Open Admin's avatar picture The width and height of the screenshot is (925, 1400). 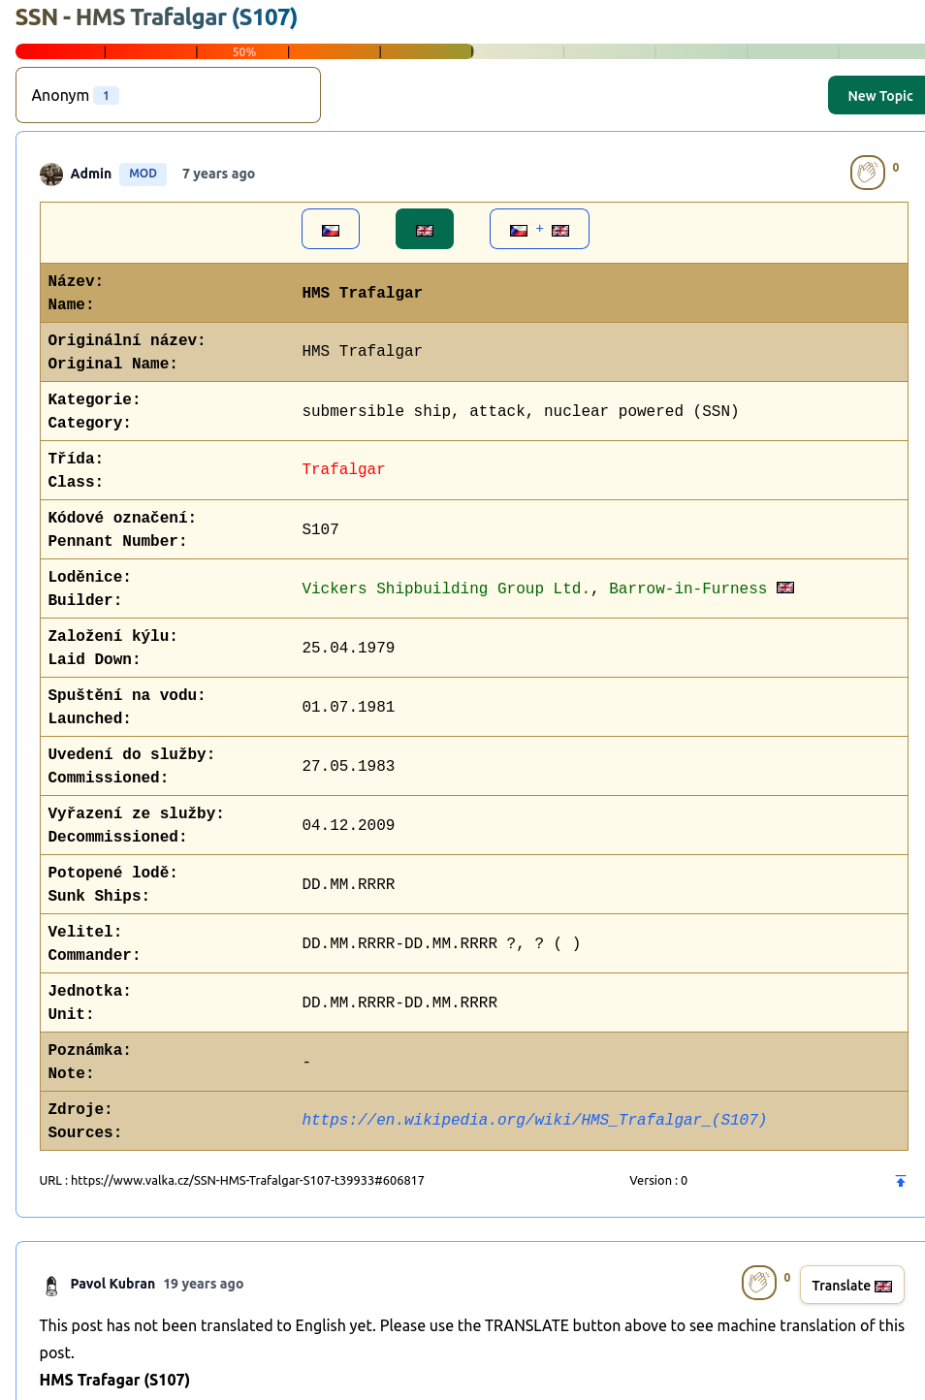point(51,174)
